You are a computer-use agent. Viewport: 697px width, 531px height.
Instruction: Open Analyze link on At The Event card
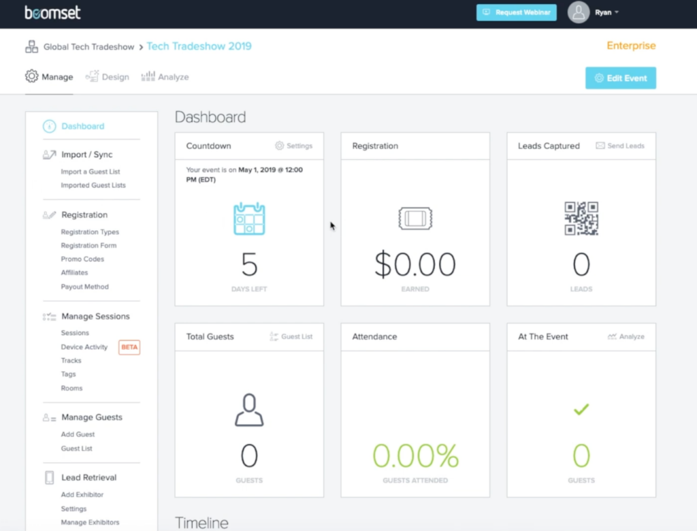[632, 337]
